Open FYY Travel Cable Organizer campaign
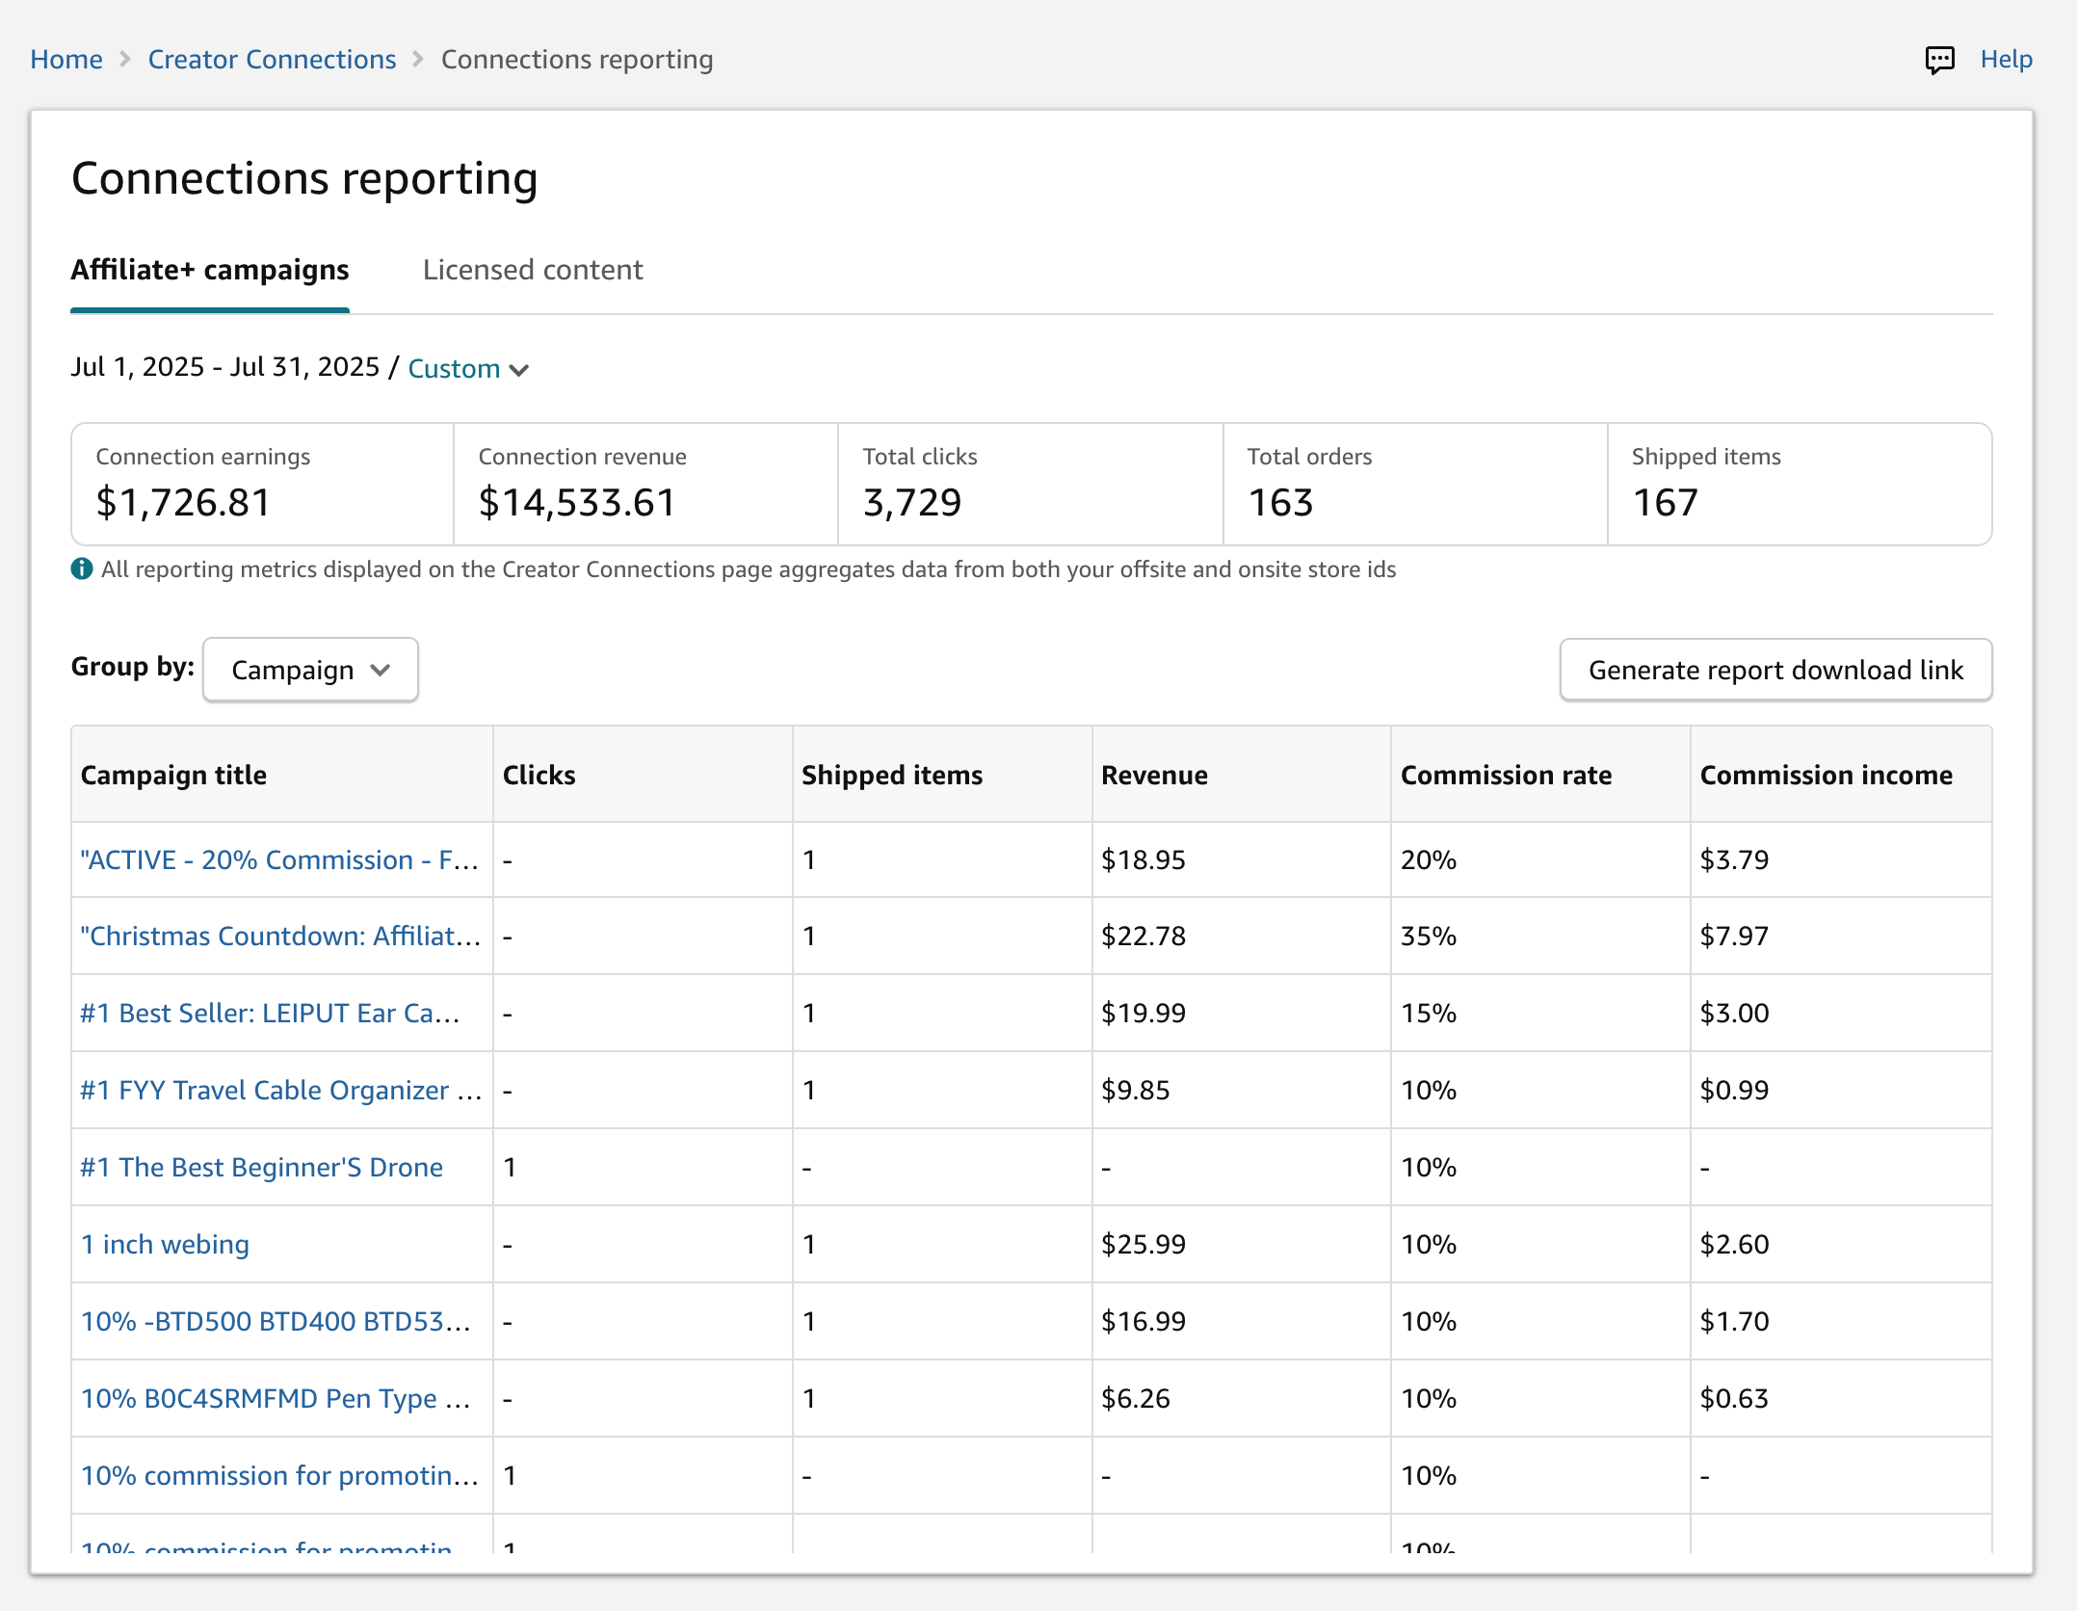The image size is (2077, 1611). (x=279, y=1090)
